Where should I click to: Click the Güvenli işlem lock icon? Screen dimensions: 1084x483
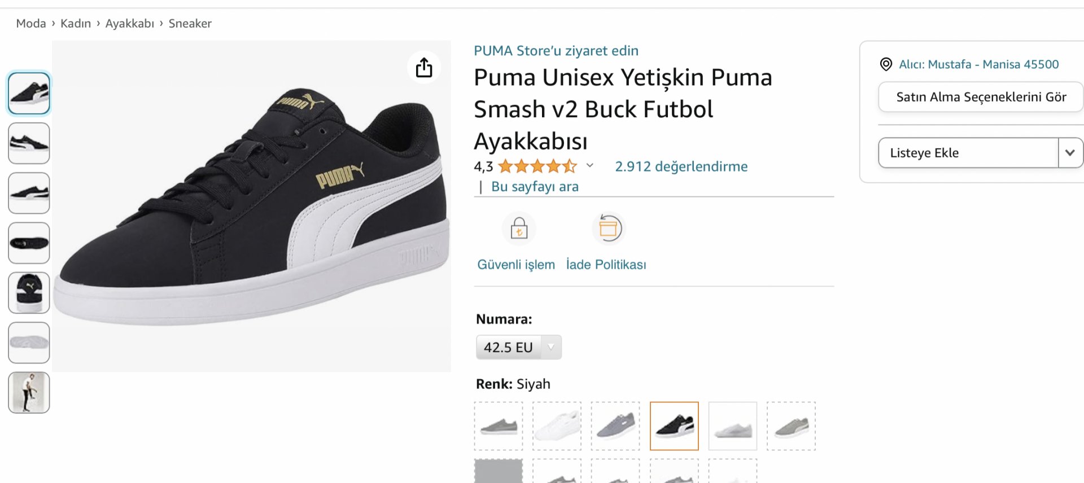tap(519, 229)
